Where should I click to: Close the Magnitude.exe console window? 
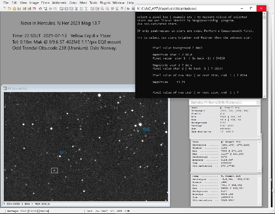(261, 8)
